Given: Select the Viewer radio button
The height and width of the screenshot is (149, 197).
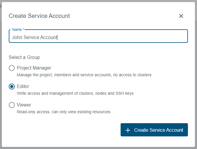Looking at the screenshot, I should click(x=12, y=105).
